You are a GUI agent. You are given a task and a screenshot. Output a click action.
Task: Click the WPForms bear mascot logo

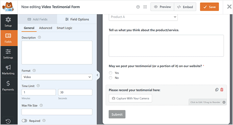pos(8,7)
